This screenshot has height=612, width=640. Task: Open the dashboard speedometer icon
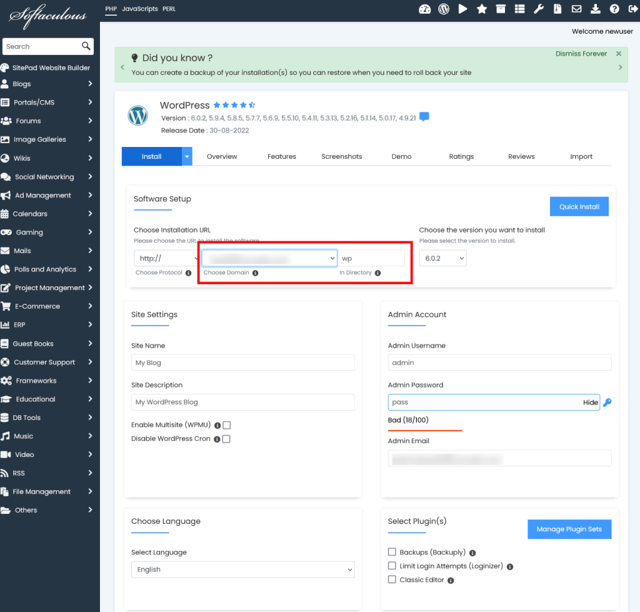pyautogui.click(x=425, y=9)
